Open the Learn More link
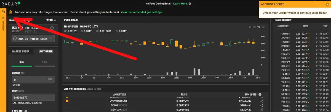 click(180, 4)
